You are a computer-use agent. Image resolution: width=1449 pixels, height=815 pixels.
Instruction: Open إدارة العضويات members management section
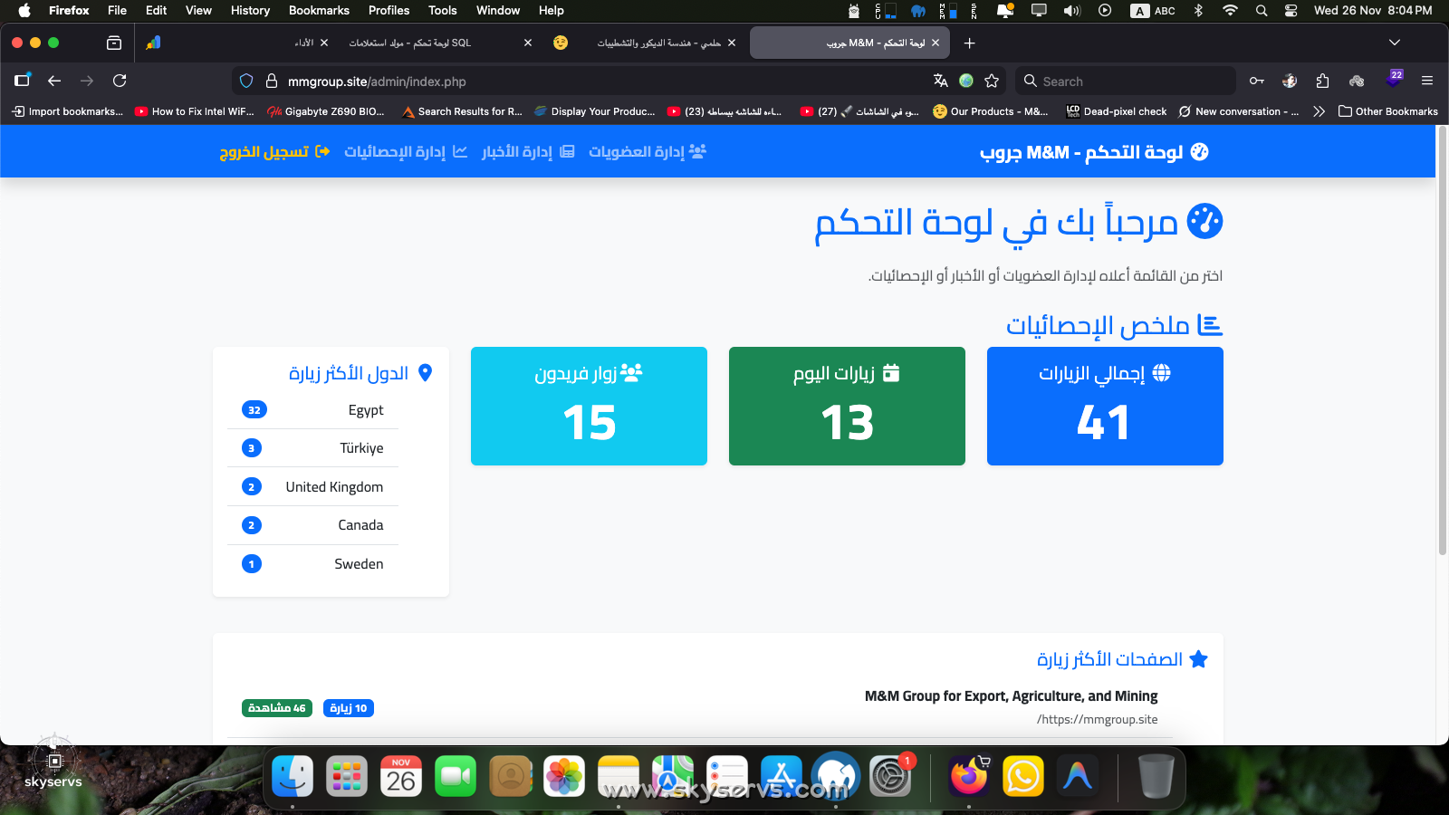pyautogui.click(x=646, y=151)
